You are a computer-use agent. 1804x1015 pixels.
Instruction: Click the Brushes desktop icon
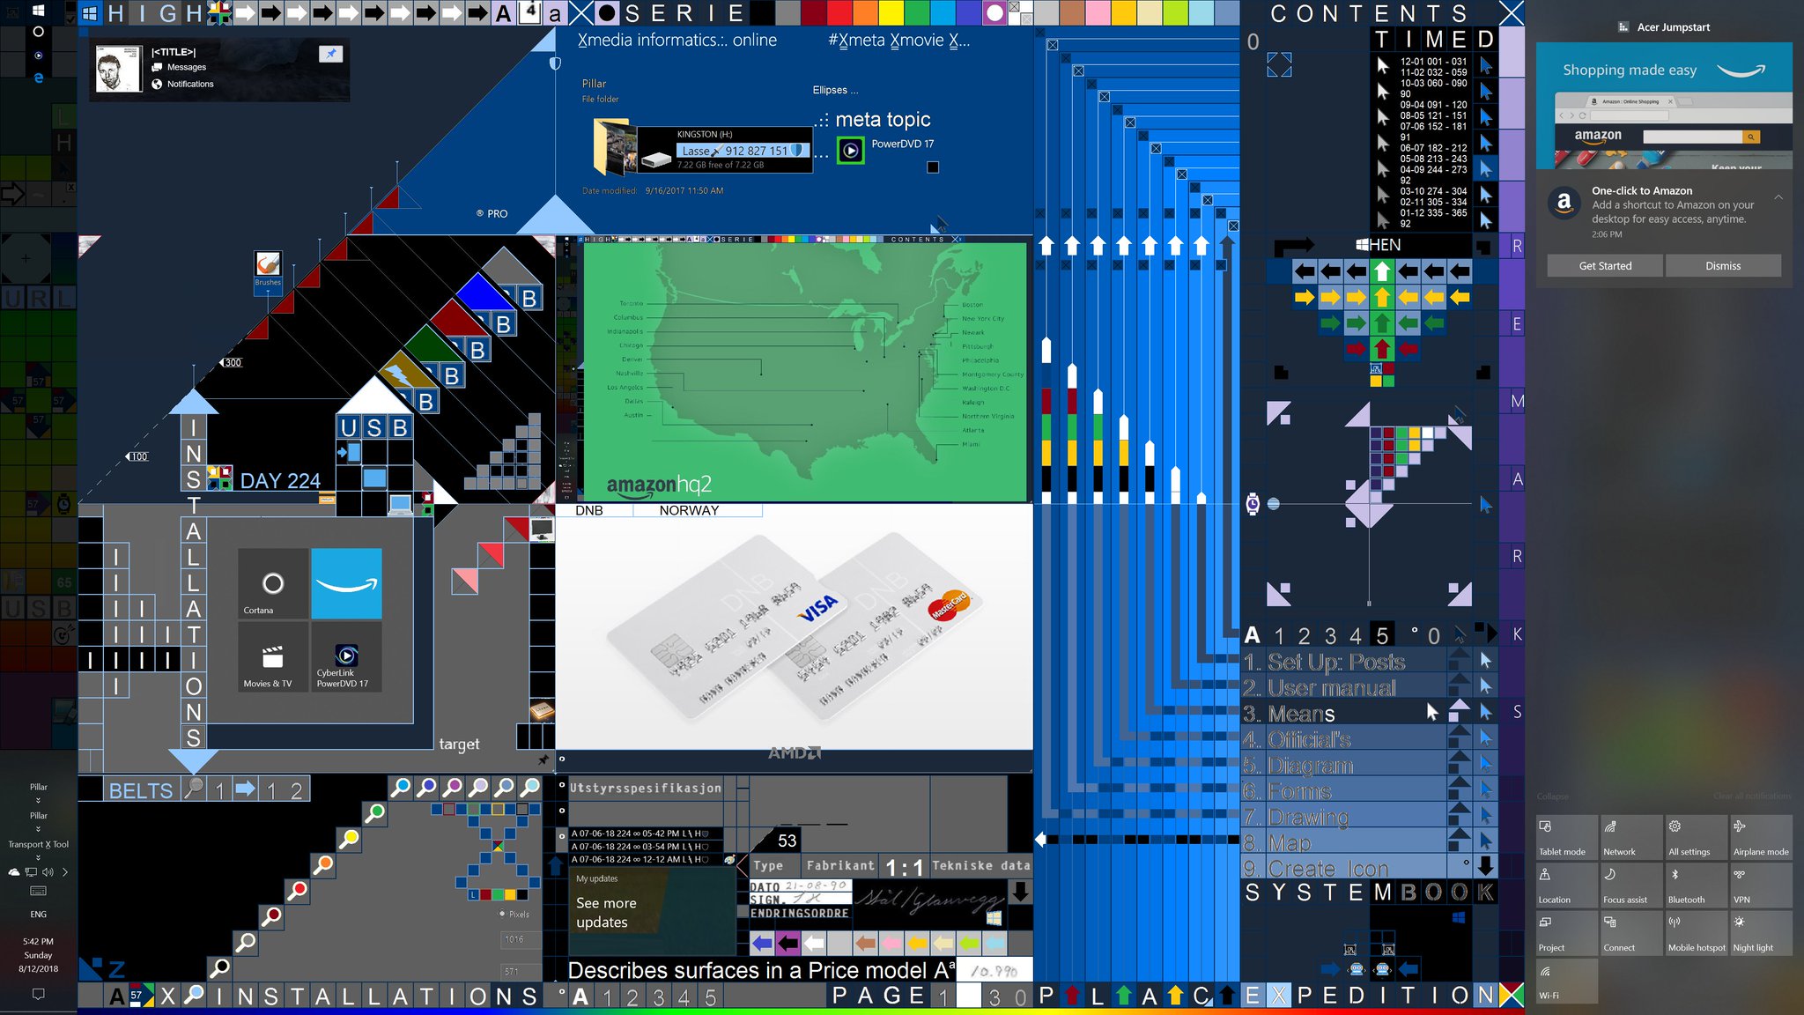[268, 266]
